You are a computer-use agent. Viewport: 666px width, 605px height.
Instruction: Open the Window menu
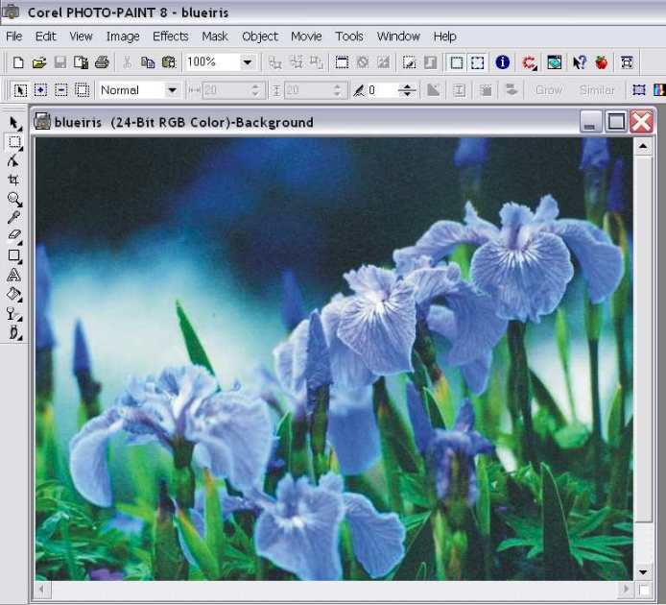tap(398, 36)
